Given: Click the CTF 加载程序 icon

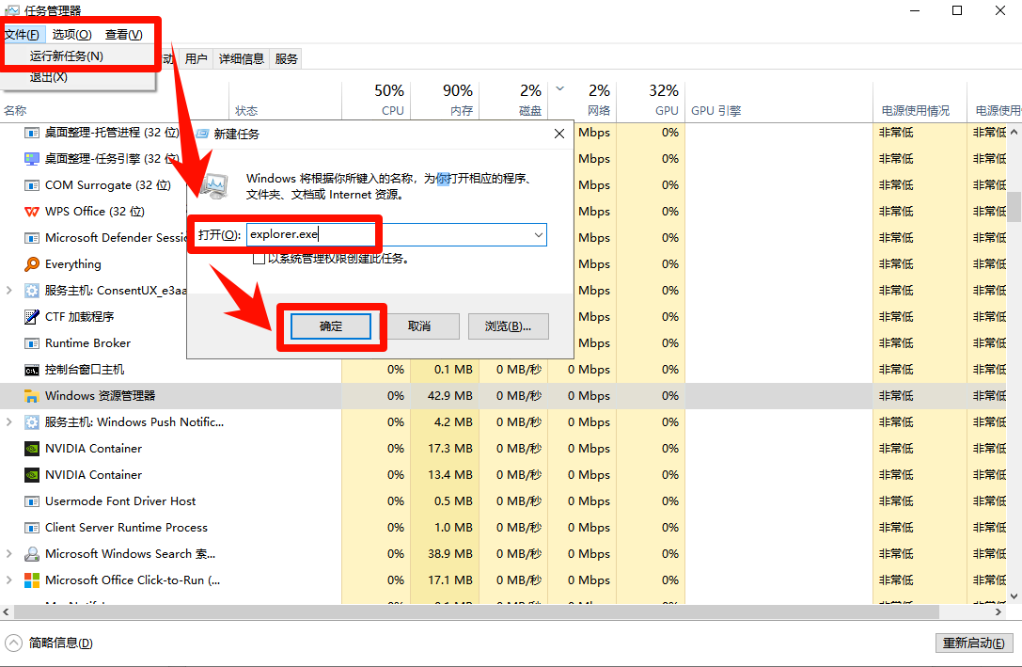Looking at the screenshot, I should coord(31,317).
